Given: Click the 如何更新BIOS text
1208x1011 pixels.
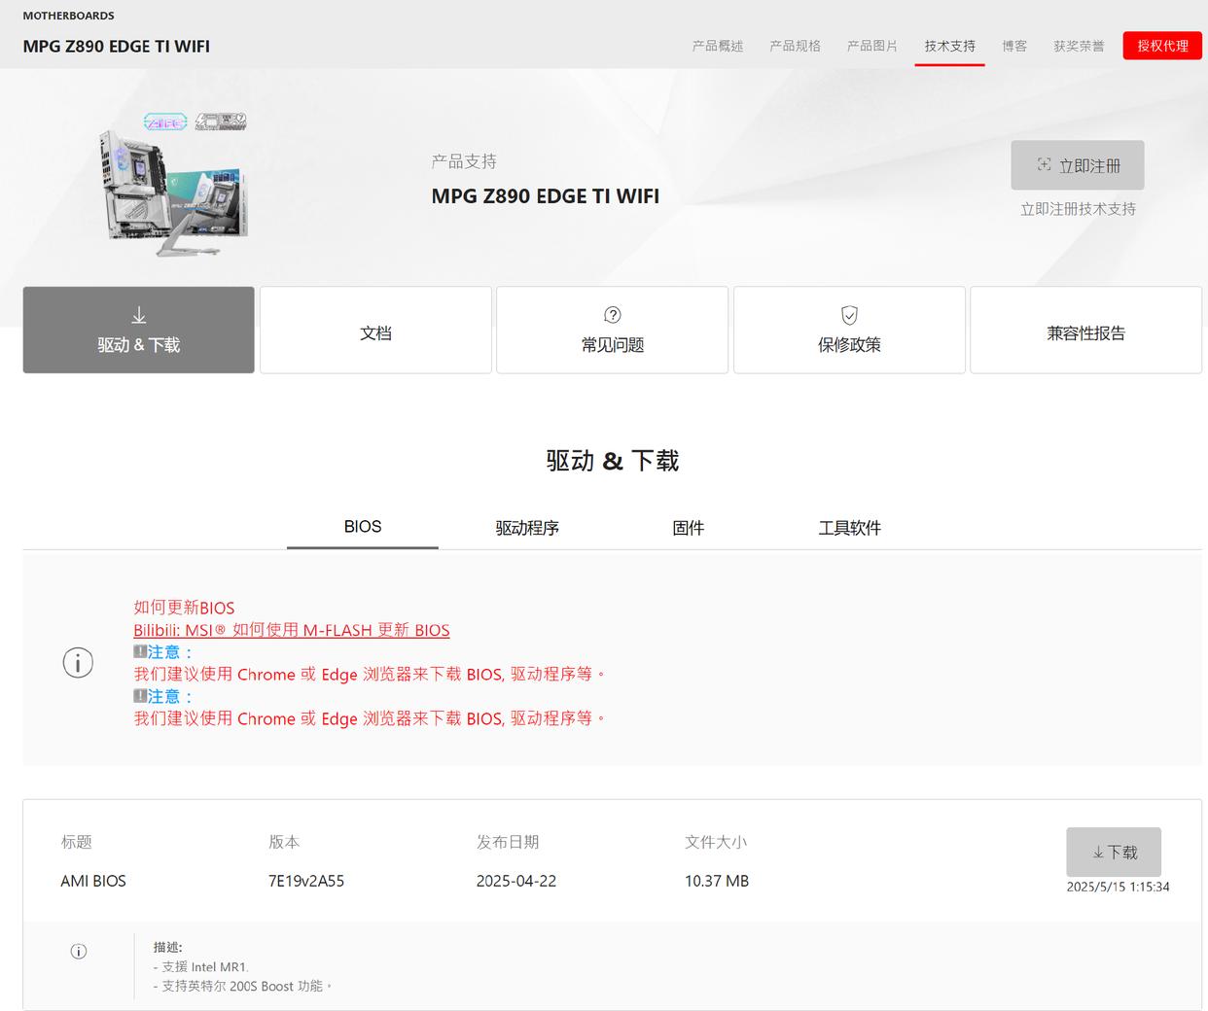Looking at the screenshot, I should click(184, 608).
